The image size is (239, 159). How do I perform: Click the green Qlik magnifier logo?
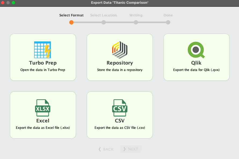(x=196, y=50)
